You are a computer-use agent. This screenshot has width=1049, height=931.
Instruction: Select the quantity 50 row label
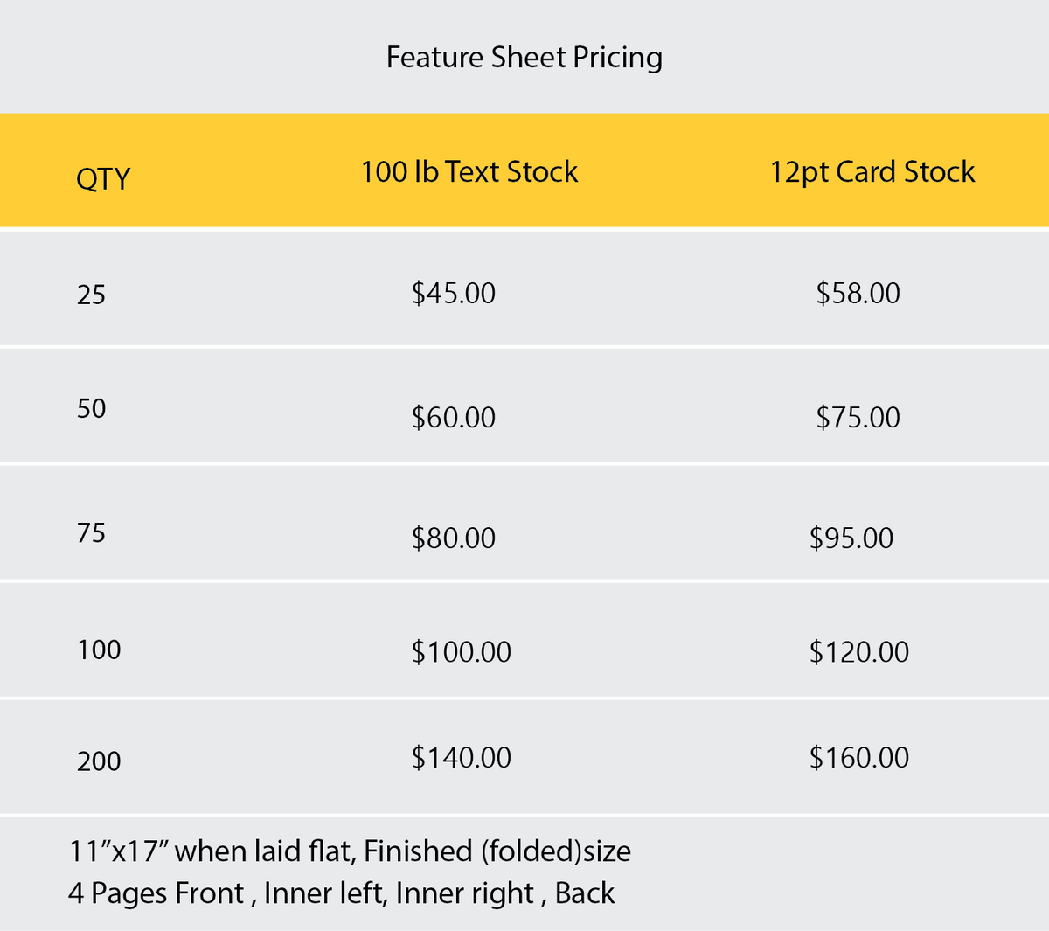[91, 409]
